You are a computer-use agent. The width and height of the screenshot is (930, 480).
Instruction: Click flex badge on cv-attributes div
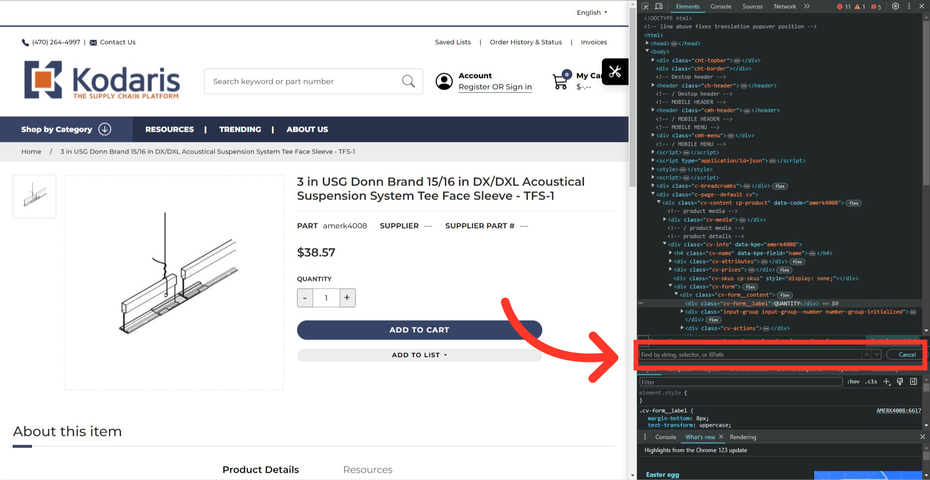797,262
